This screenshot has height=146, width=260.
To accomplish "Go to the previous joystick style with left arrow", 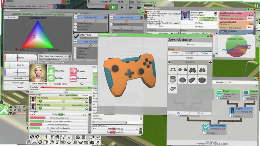I will (x=169, y=62).
